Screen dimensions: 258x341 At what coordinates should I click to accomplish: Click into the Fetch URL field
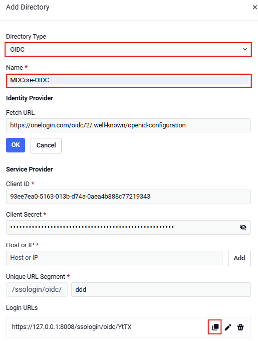128,125
